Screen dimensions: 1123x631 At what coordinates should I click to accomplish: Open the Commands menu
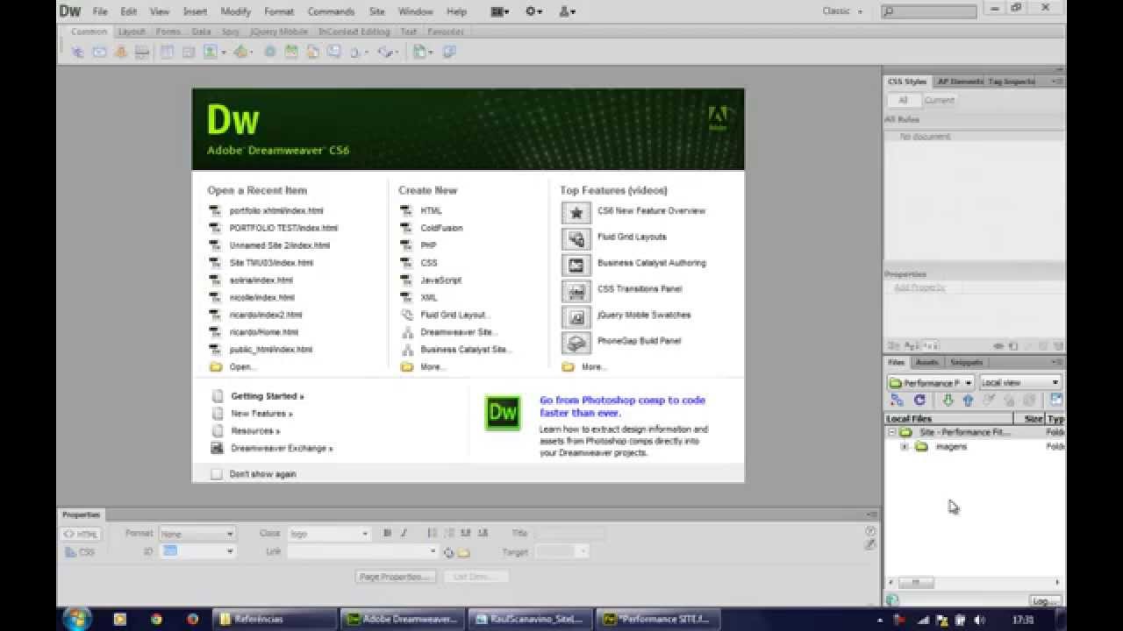pos(331,11)
